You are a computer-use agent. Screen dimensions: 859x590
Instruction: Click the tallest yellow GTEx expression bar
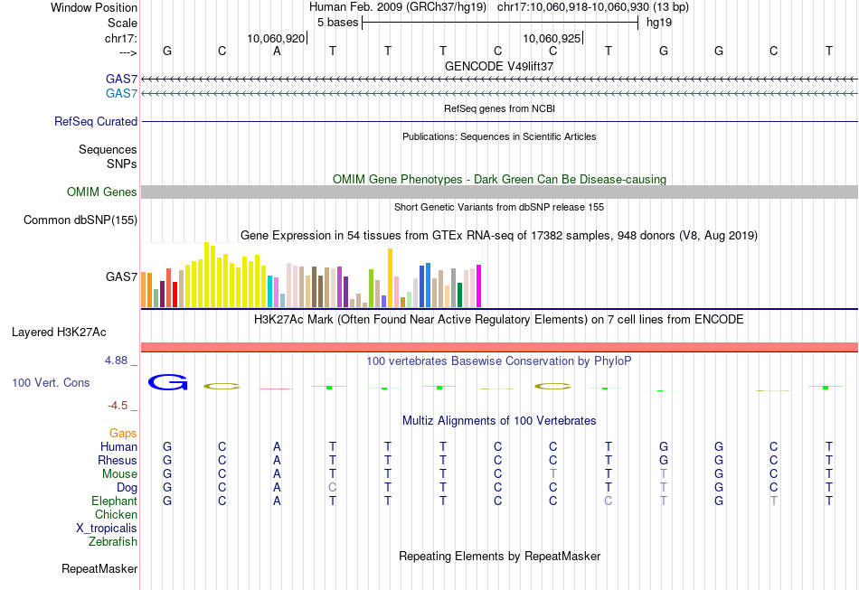[206, 275]
